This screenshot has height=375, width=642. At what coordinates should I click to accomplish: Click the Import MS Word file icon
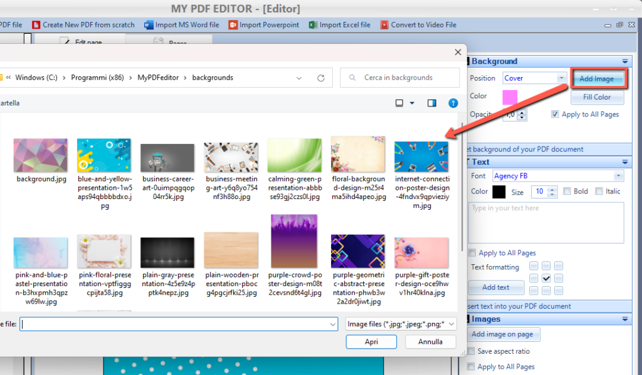tap(149, 25)
